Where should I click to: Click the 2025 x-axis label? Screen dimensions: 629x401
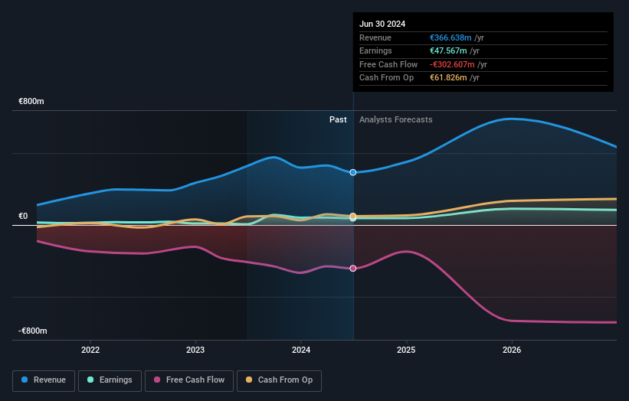406,350
